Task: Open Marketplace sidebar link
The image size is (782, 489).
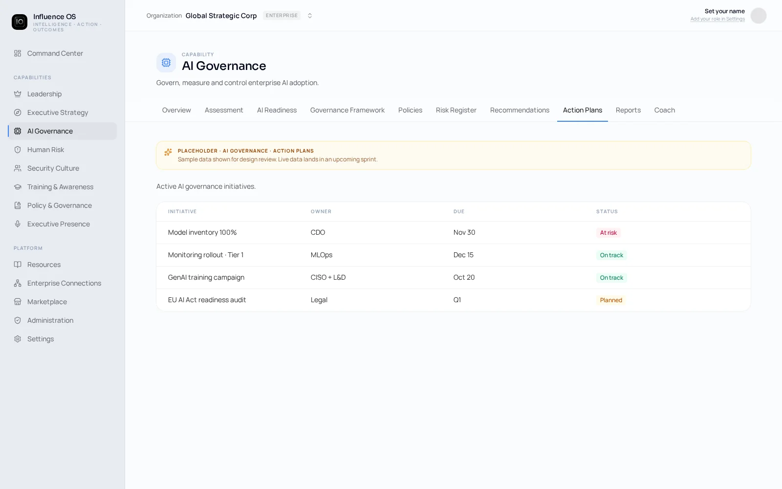Action: click(63, 302)
